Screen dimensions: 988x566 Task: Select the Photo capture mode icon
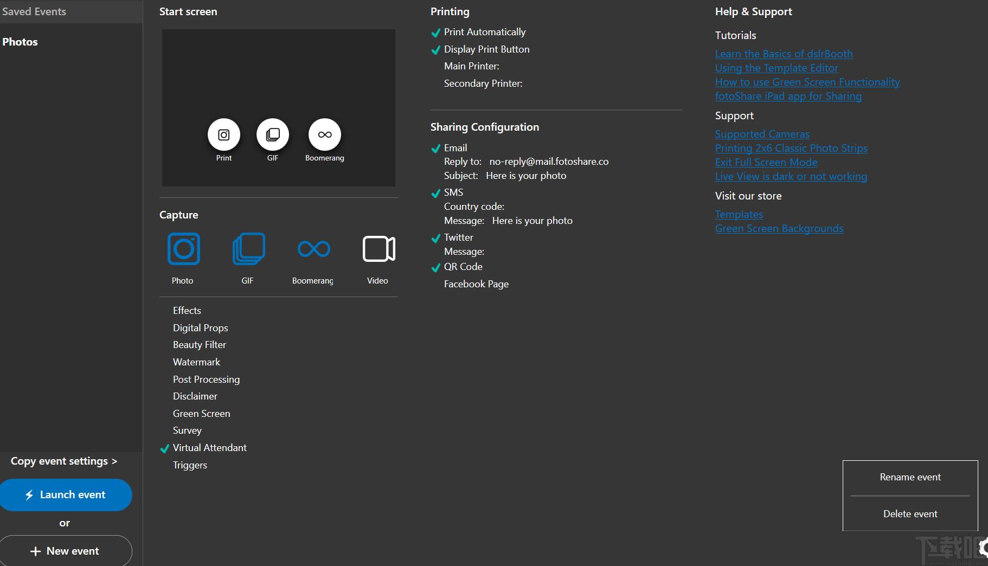(x=183, y=249)
